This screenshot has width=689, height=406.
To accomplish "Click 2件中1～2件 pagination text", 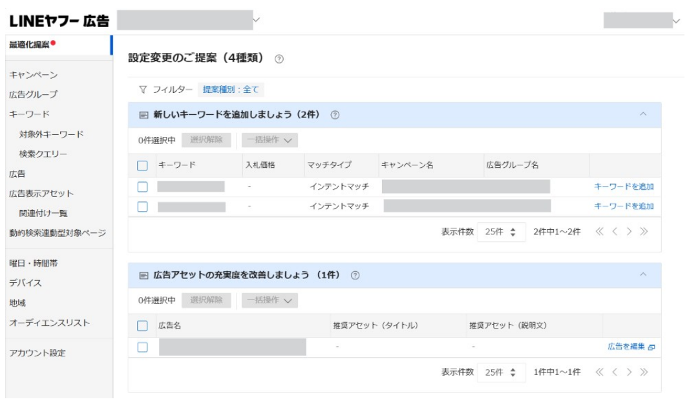I will coord(556,232).
